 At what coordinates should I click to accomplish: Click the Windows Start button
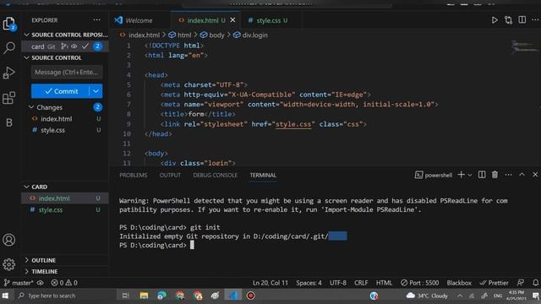tap(5, 296)
